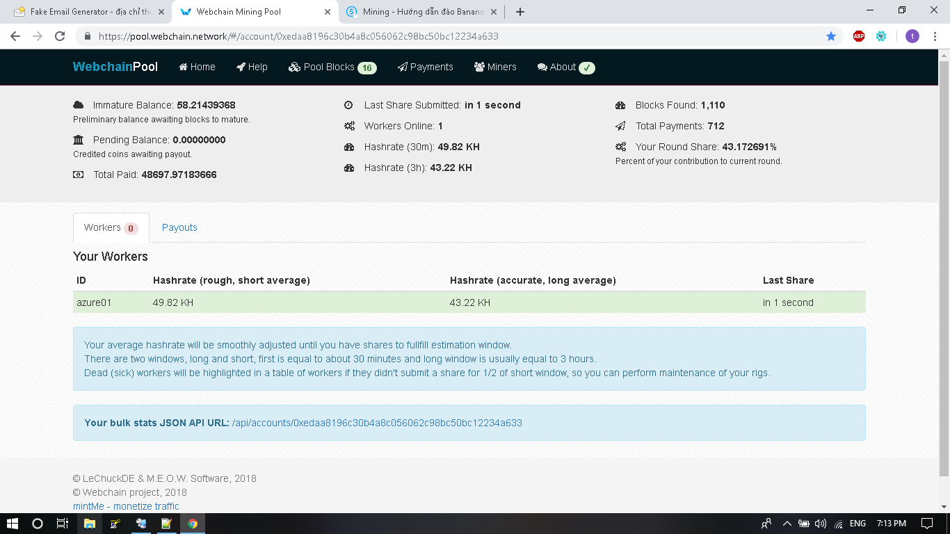The height and width of the screenshot is (534, 950).
Task: Click the money icon beside Total Paid
Action: coord(79,175)
